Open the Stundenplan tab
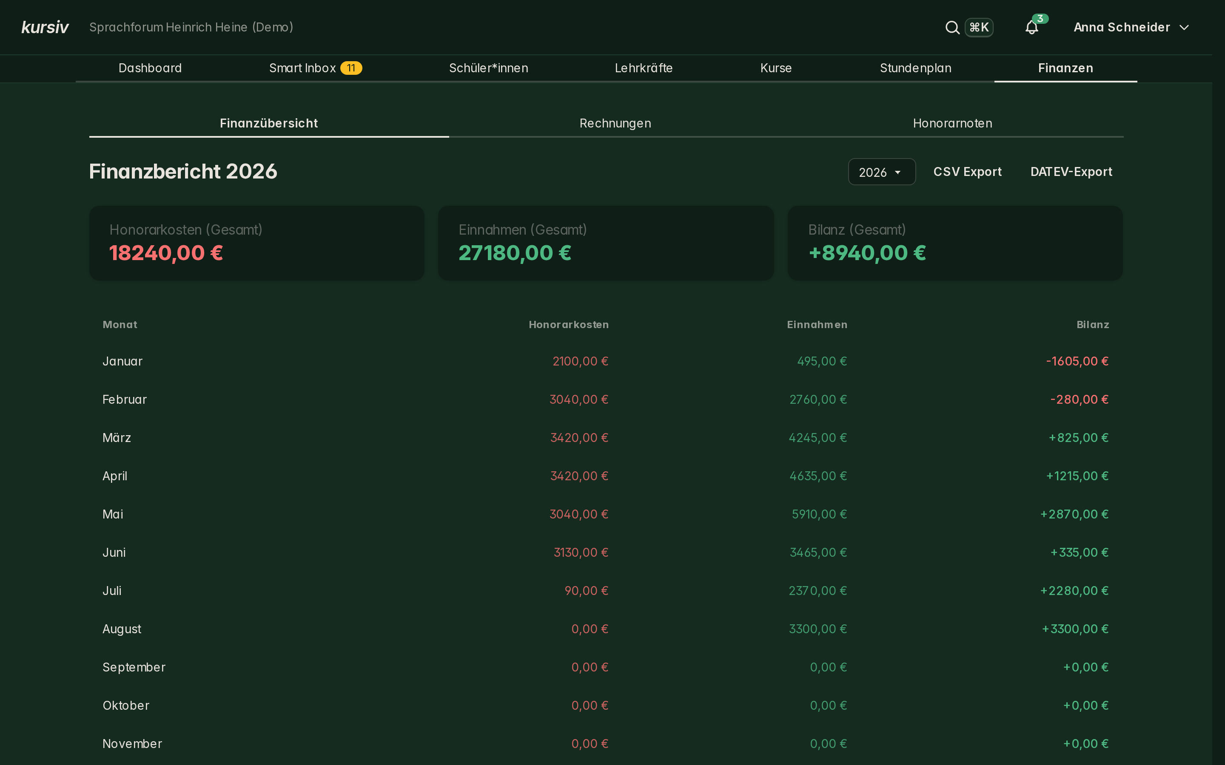The width and height of the screenshot is (1225, 765). tap(915, 68)
